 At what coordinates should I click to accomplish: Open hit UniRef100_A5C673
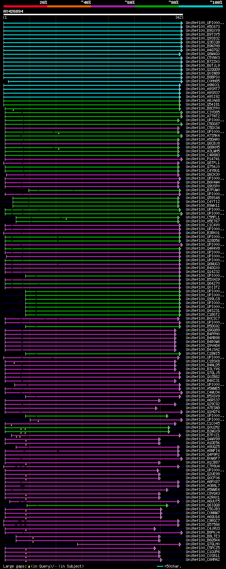coord(203,27)
